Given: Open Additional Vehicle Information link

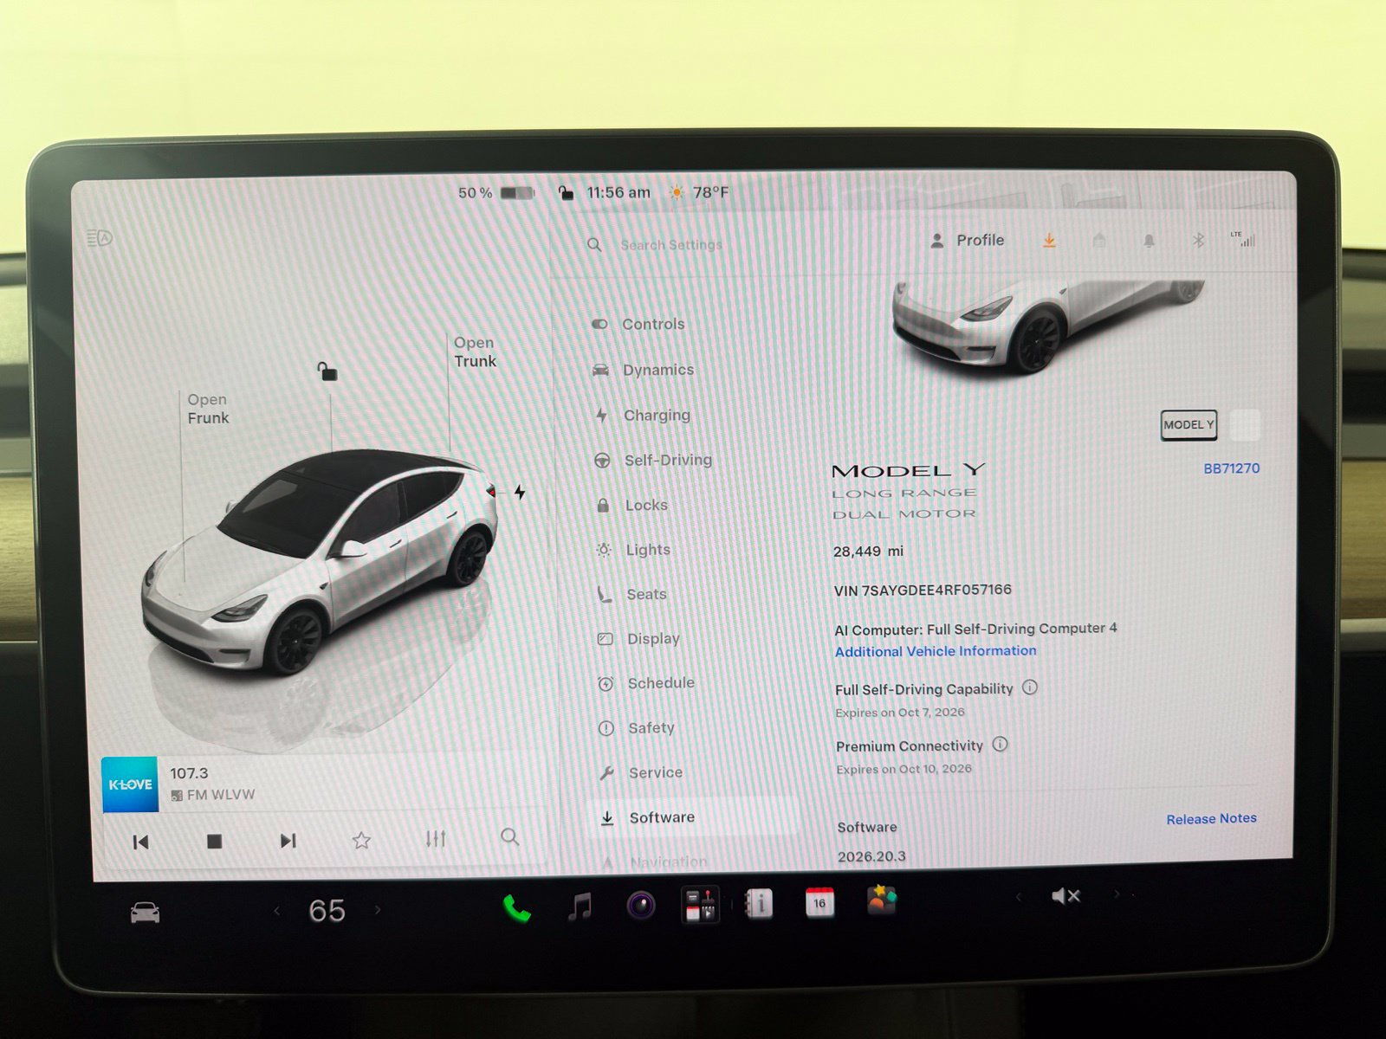Looking at the screenshot, I should [x=936, y=651].
